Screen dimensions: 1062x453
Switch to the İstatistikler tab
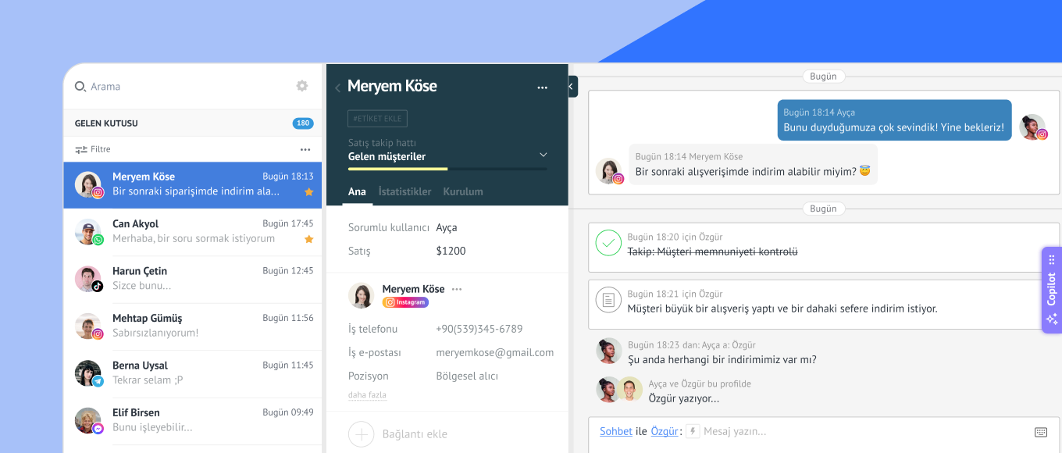[x=404, y=191]
